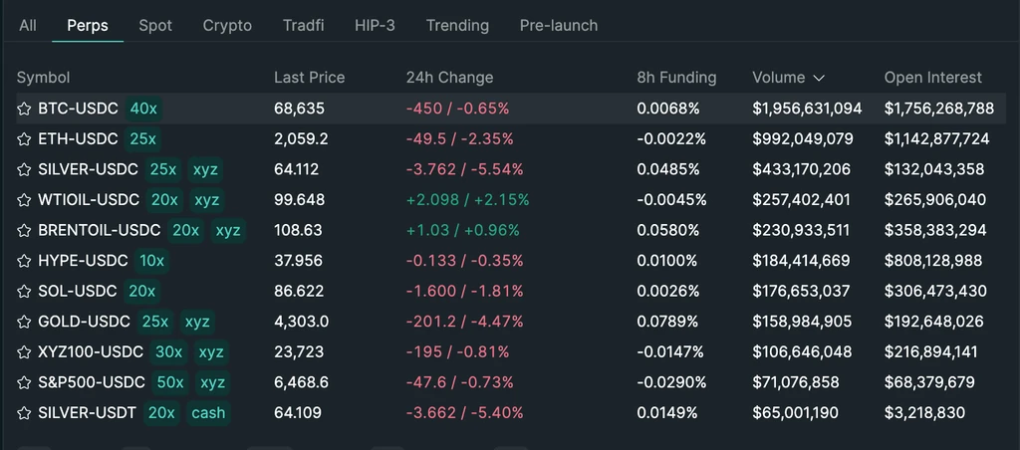Screen dimensions: 1020x450
Task: Select the Pre-launch tab
Action: coord(559,25)
